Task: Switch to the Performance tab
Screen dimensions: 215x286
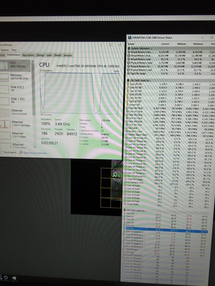Action: point(14,55)
